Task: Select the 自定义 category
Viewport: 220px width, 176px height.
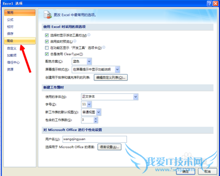Action: pyautogui.click(x=20, y=48)
